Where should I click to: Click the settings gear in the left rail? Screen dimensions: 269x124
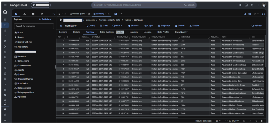coord(5,109)
